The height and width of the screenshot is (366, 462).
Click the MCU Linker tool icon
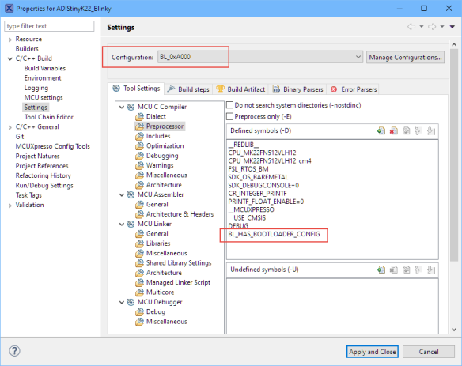click(131, 224)
